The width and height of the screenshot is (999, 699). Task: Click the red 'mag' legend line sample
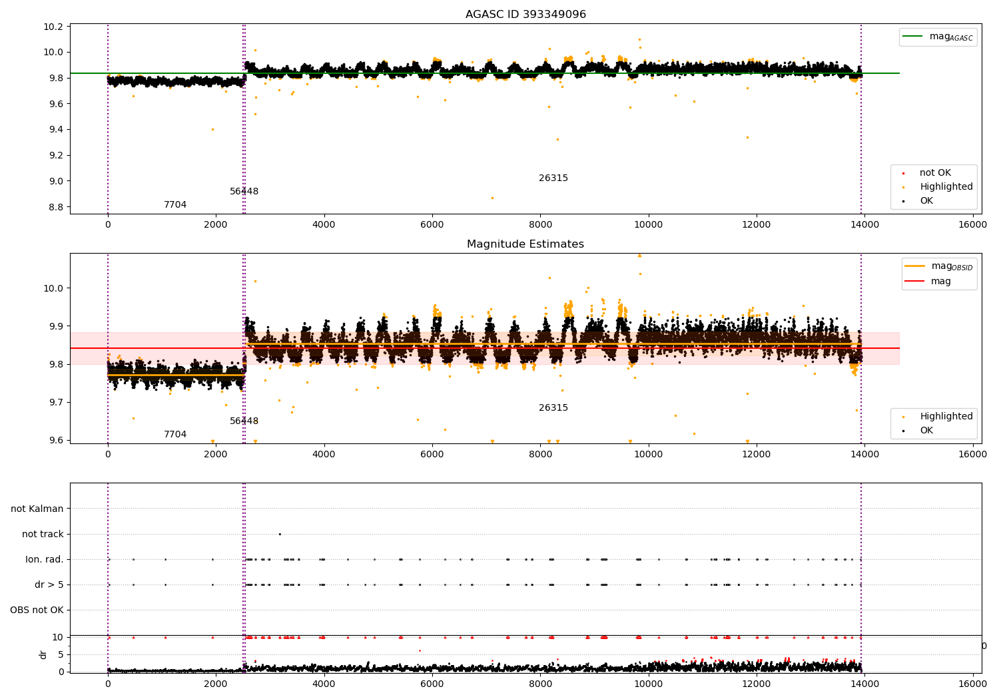point(915,282)
